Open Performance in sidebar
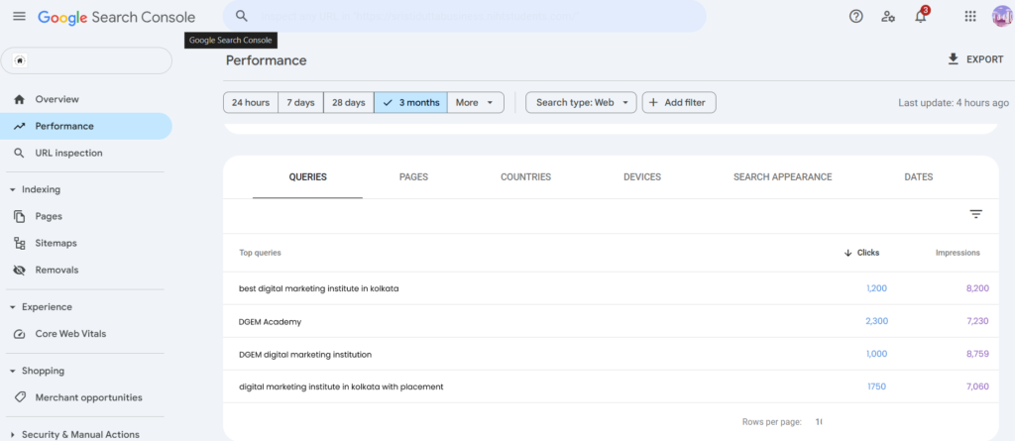The height and width of the screenshot is (441, 1015). [x=87, y=126]
